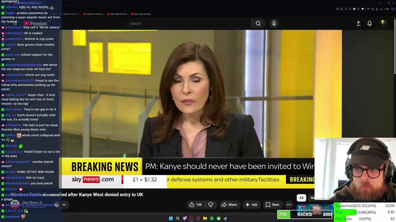Mute tab audio via speaker icon
Image resolution: width=396 pixels, height=222 pixels.
coord(368,9)
